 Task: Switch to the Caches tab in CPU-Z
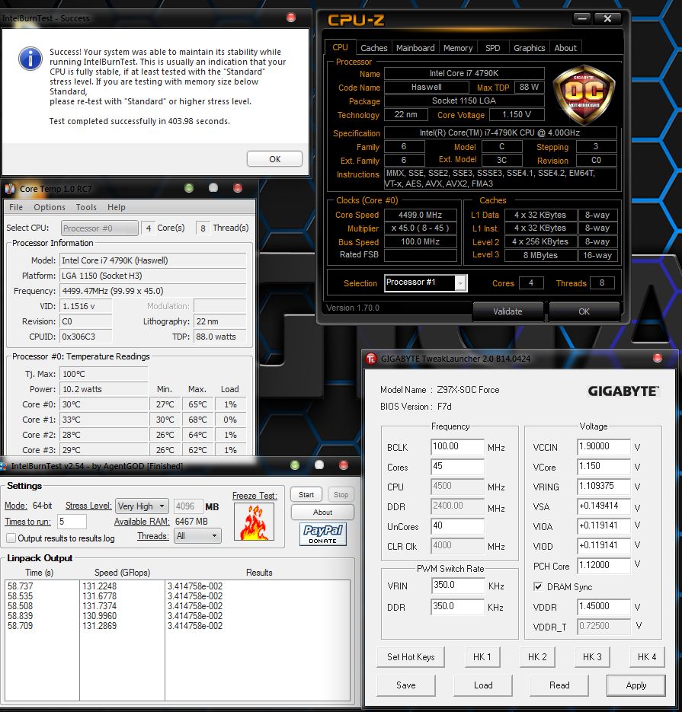pyautogui.click(x=374, y=48)
